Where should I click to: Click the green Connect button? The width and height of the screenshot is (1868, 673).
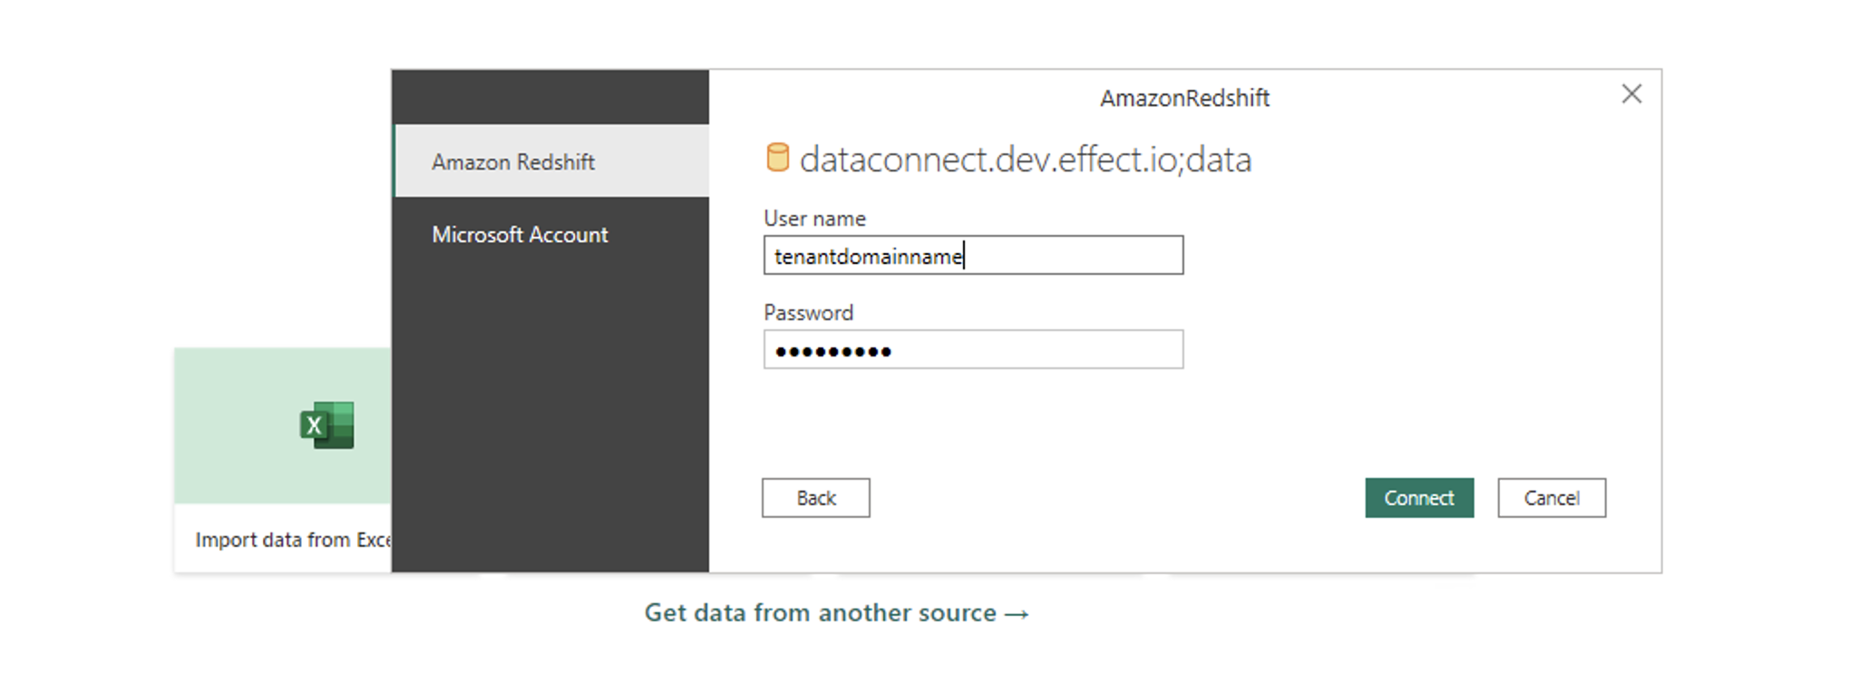[1419, 498]
